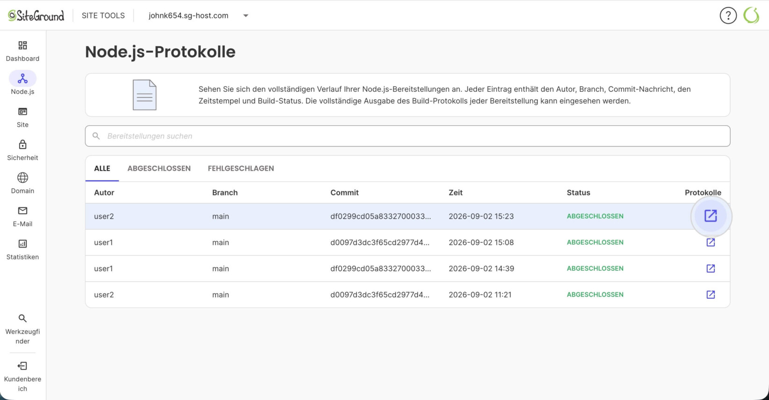
Task: Open the help question mark icon
Action: pos(728,15)
